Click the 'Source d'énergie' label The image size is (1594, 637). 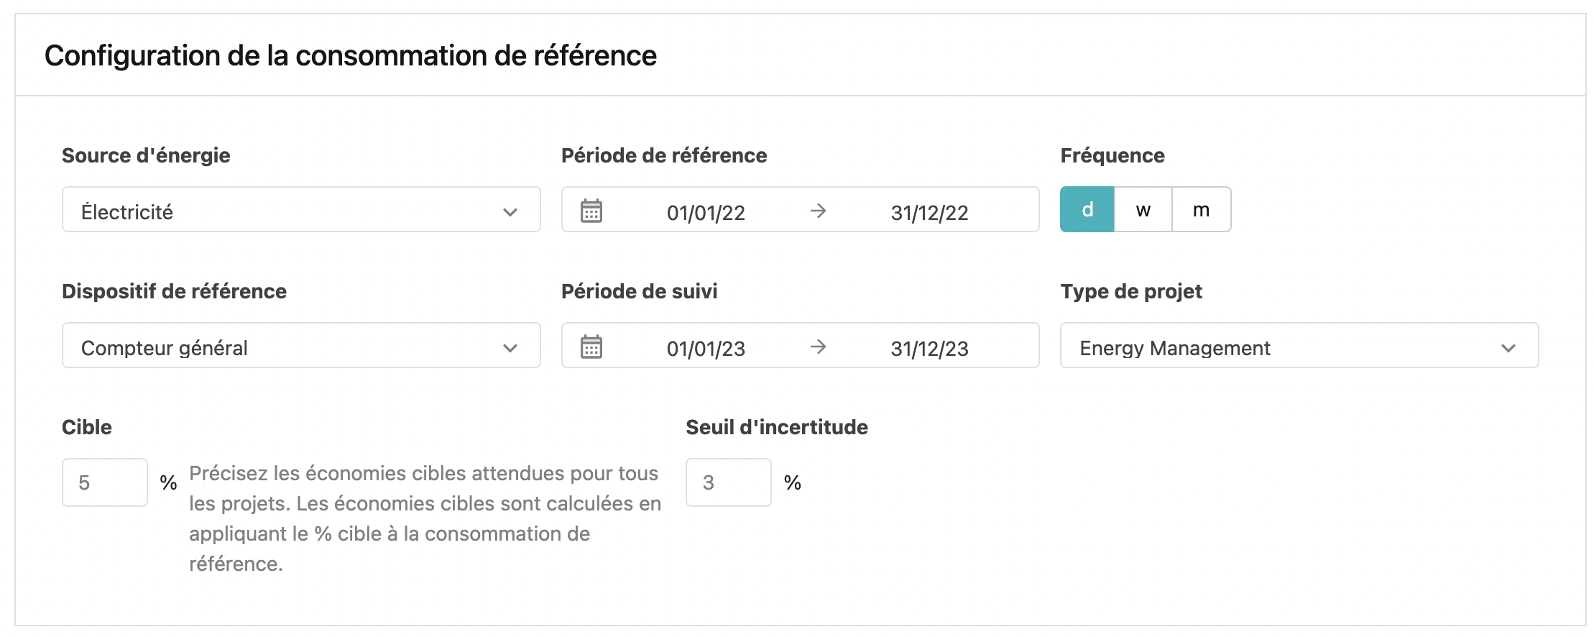[x=146, y=155]
